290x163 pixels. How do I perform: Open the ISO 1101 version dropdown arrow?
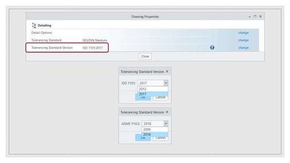point(166,83)
